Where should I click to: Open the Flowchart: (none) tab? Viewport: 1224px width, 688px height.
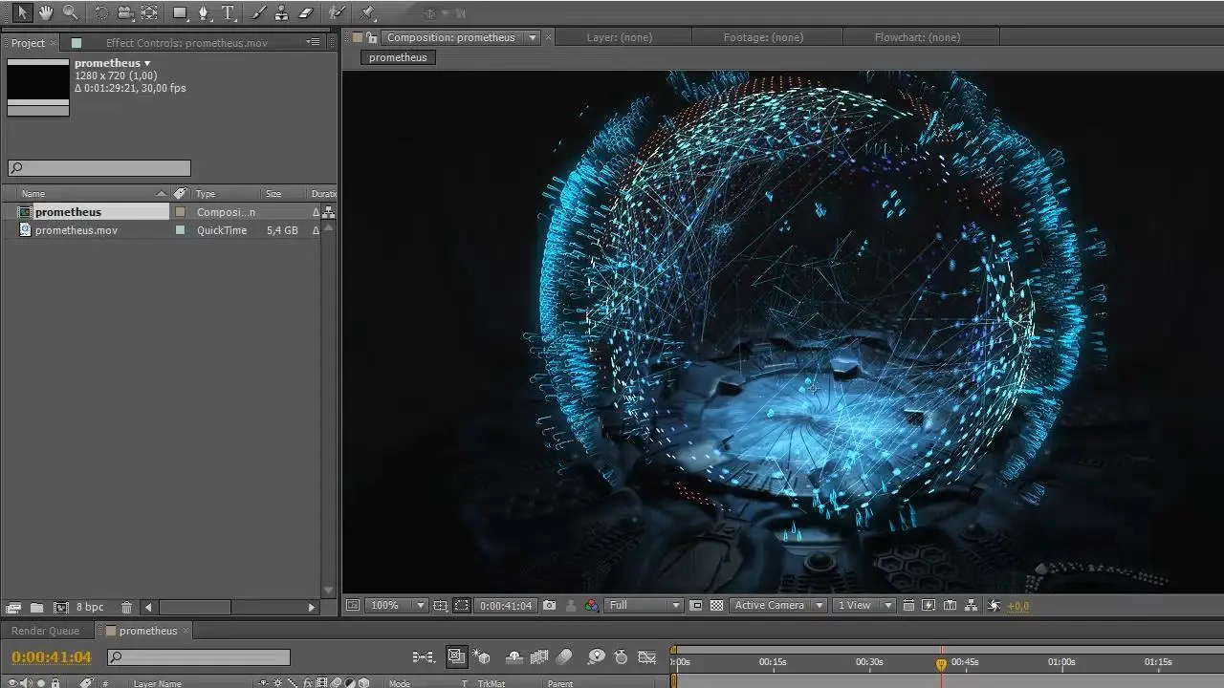917,37
